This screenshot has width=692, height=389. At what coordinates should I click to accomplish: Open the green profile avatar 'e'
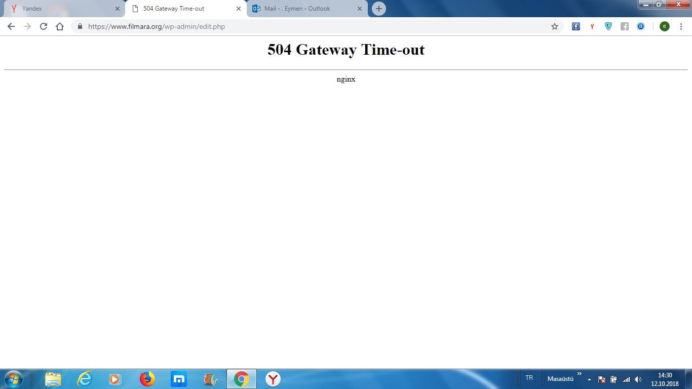[665, 26]
